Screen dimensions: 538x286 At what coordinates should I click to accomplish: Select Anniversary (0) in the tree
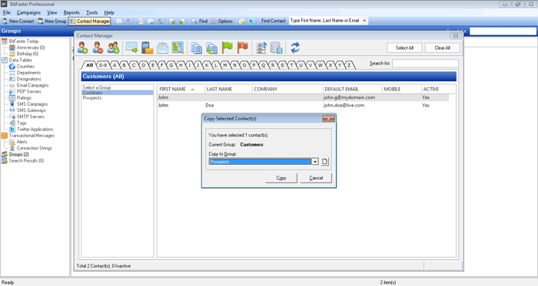[x=31, y=48]
